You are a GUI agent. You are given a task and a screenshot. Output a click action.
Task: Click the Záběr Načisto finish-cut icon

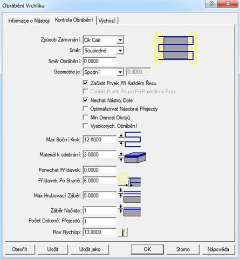coord(129,210)
